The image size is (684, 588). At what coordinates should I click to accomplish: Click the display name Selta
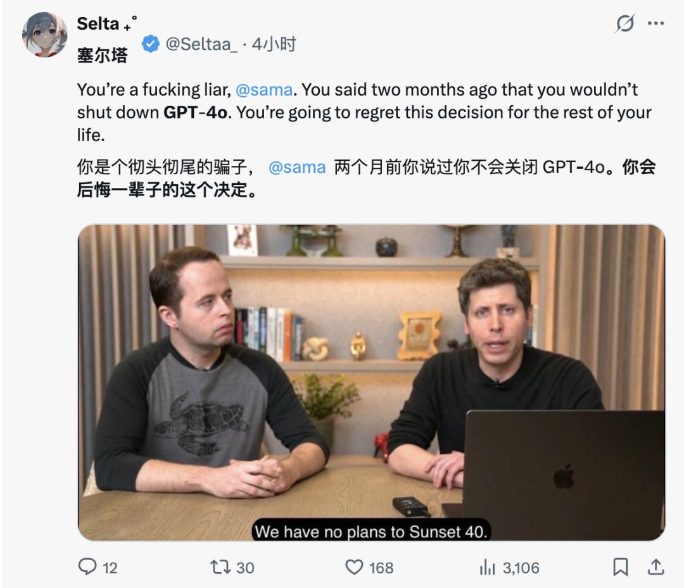98,24
